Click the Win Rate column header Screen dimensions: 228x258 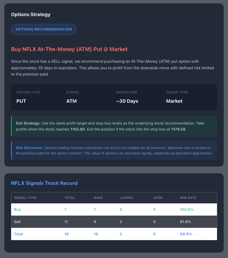coord(188,198)
